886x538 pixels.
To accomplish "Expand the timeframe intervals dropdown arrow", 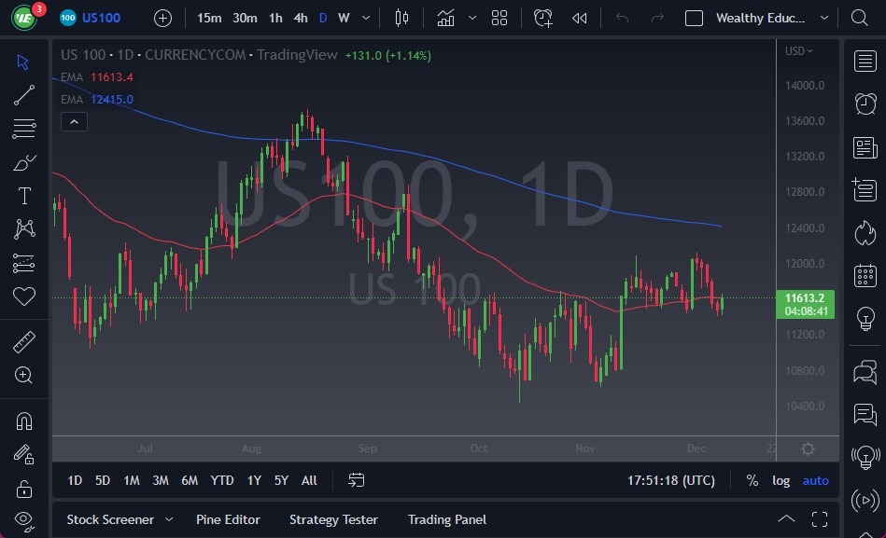I will [x=365, y=18].
